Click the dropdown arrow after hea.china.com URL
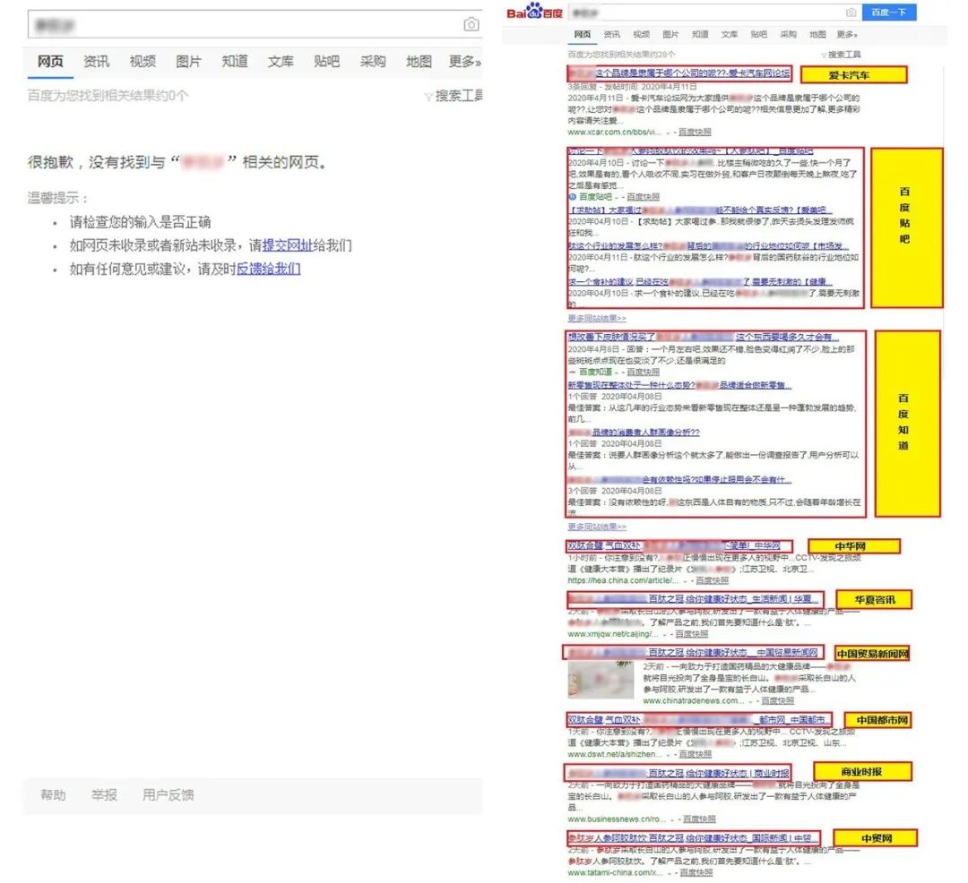Viewport: 968px width, 883px height. pyautogui.click(x=686, y=581)
